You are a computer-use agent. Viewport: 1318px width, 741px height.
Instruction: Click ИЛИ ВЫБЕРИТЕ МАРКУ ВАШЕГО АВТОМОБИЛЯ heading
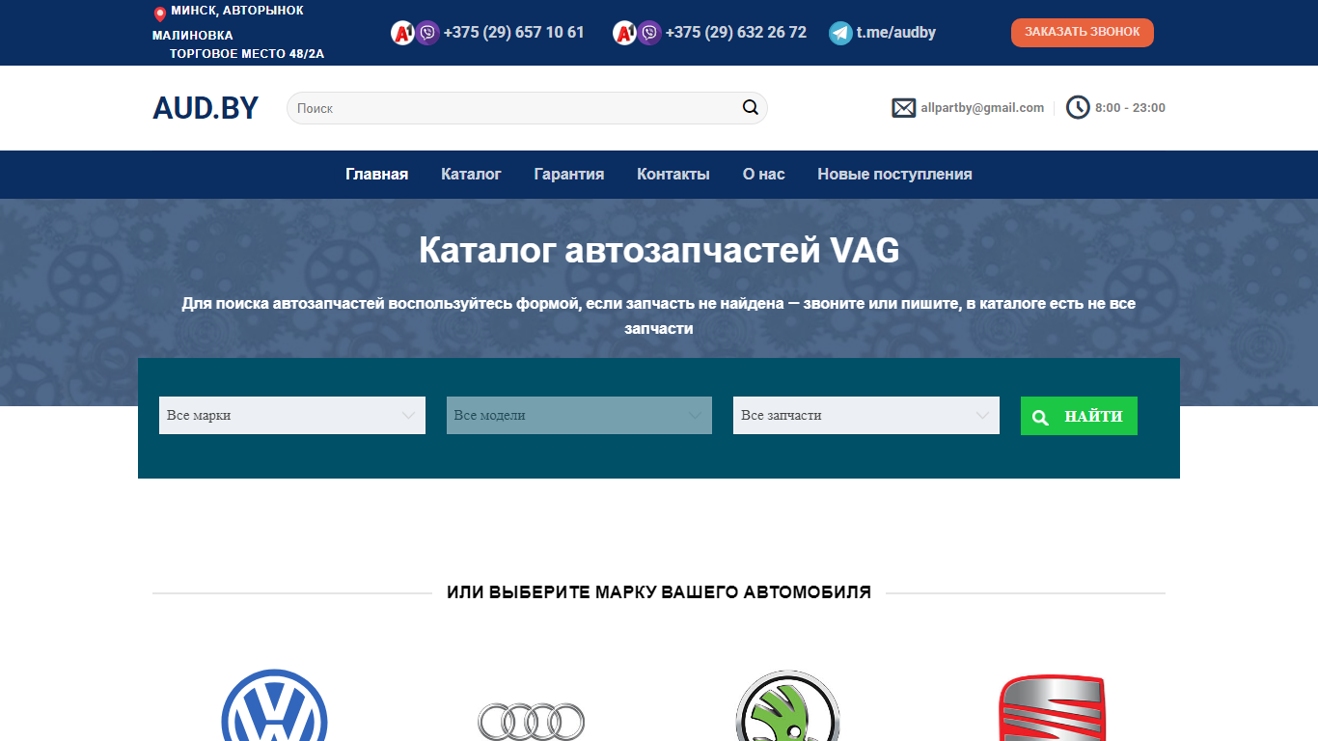659,592
